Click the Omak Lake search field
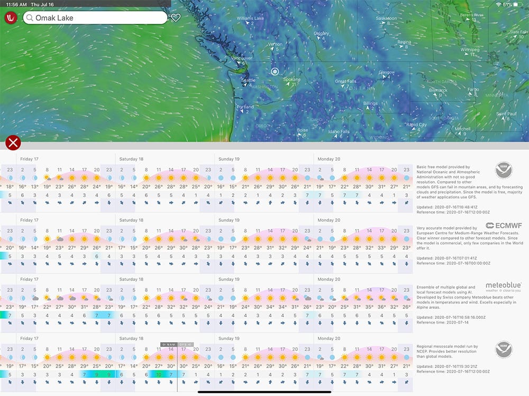Screen dimensions: 529x396 [98, 18]
